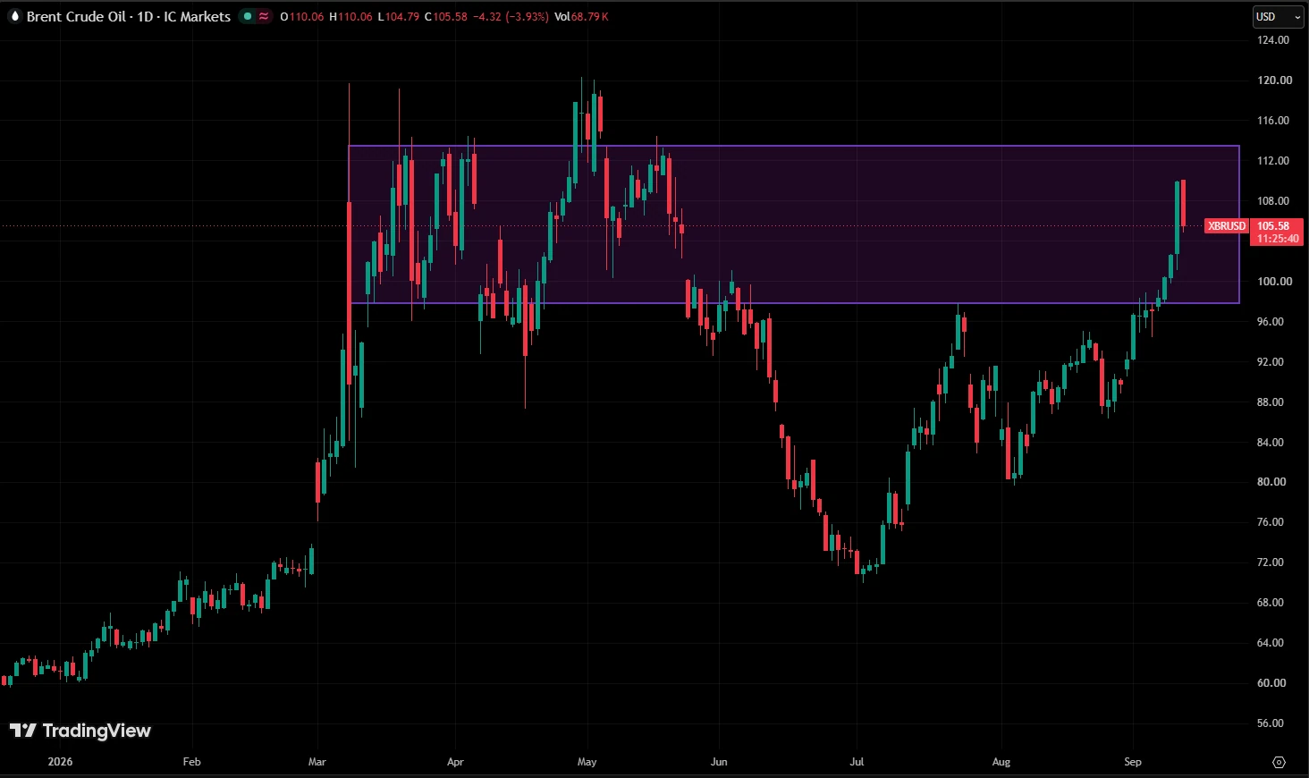1309x778 pixels.
Task: Click the Sep label on time axis
Action: coord(1133,762)
